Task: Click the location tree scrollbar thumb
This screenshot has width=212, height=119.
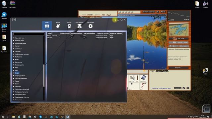Action: [44, 75]
